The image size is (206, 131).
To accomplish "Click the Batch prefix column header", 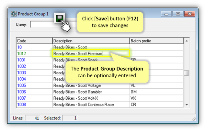I will [156, 41].
